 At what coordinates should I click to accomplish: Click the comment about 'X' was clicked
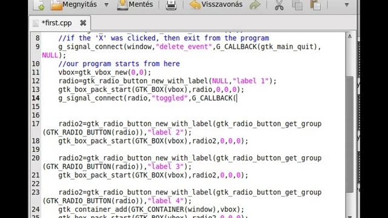point(164,38)
